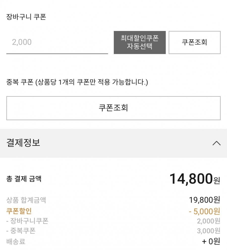
Task: Click the 장바구니 쿠폰 heading above the input
Action: coord(26,17)
